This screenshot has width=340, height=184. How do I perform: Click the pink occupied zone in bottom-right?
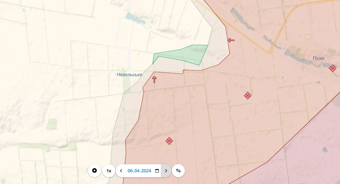[x=312, y=156]
